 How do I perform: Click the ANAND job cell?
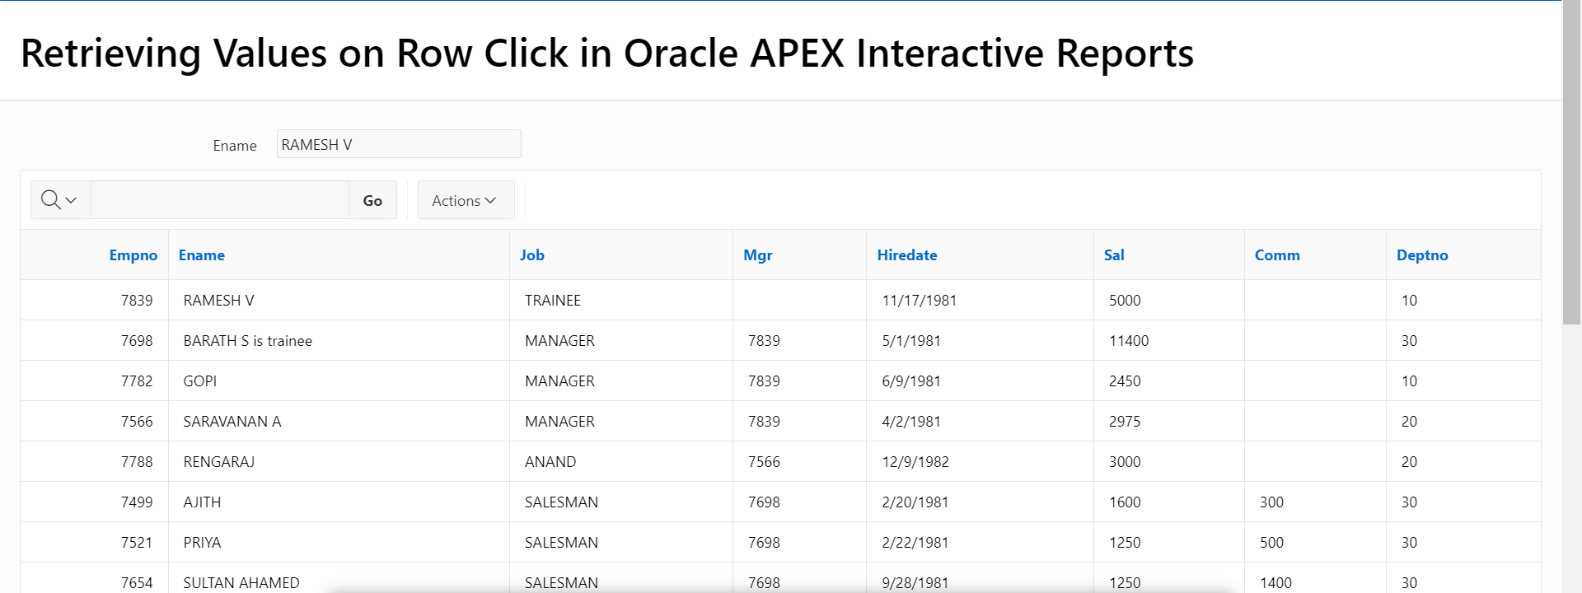pos(621,462)
